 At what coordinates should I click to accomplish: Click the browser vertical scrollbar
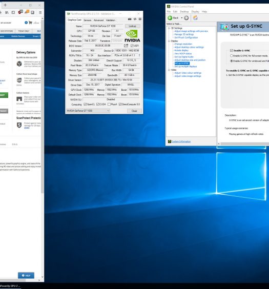point(43,106)
